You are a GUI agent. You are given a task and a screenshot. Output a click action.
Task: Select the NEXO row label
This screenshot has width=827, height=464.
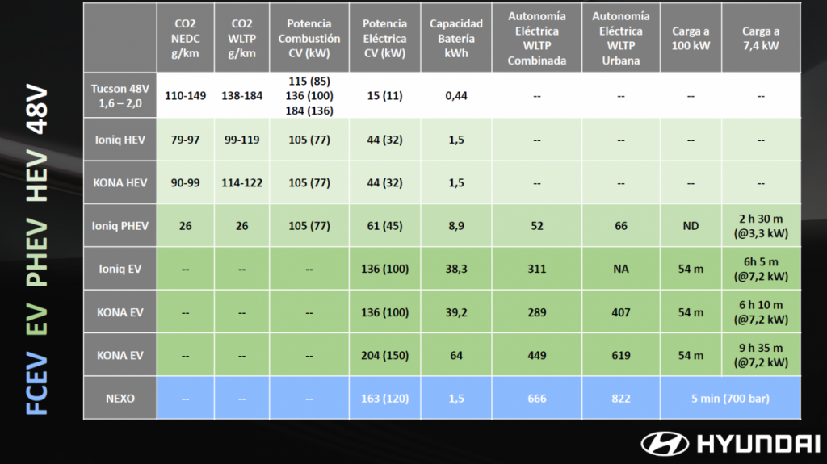tap(120, 399)
